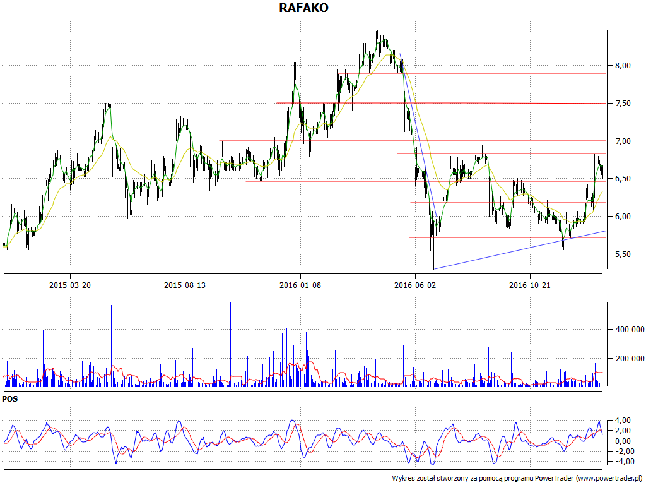The height and width of the screenshot is (485, 646).
Task: Click the 7,50 price axis label
Action: (623, 104)
